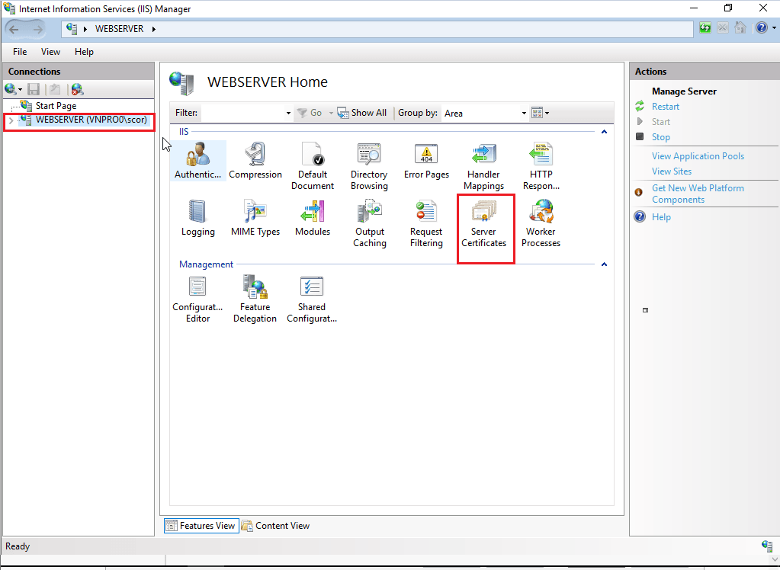This screenshot has width=780, height=570.
Task: Click Get New Web Platform Components link
Action: [x=698, y=194]
